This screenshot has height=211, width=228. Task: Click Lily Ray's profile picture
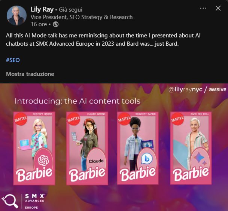click(16, 16)
